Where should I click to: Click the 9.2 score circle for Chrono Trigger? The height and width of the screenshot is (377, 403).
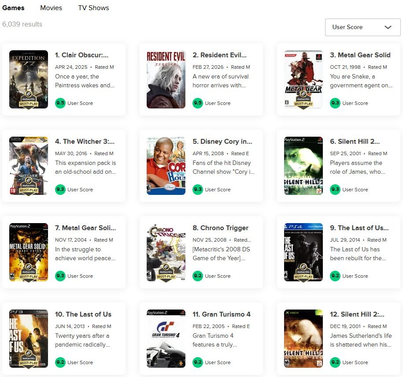coord(197,276)
